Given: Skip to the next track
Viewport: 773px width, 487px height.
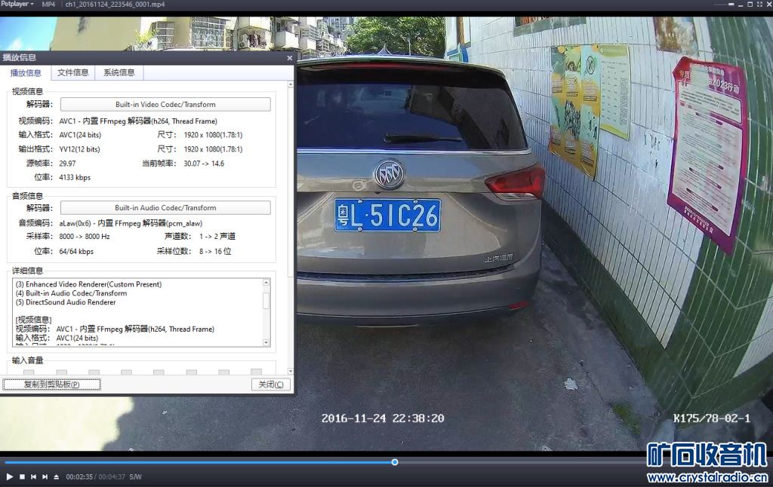Looking at the screenshot, I should (45, 476).
